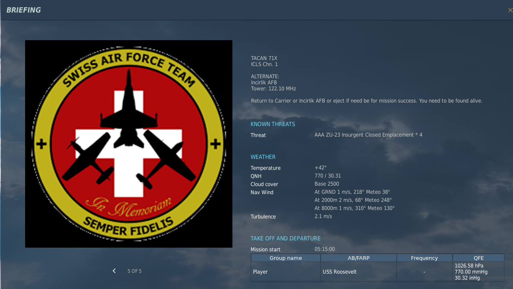This screenshot has width=513, height=289.
Task: Select the KNOWN THREATS section heading
Action: (272, 124)
